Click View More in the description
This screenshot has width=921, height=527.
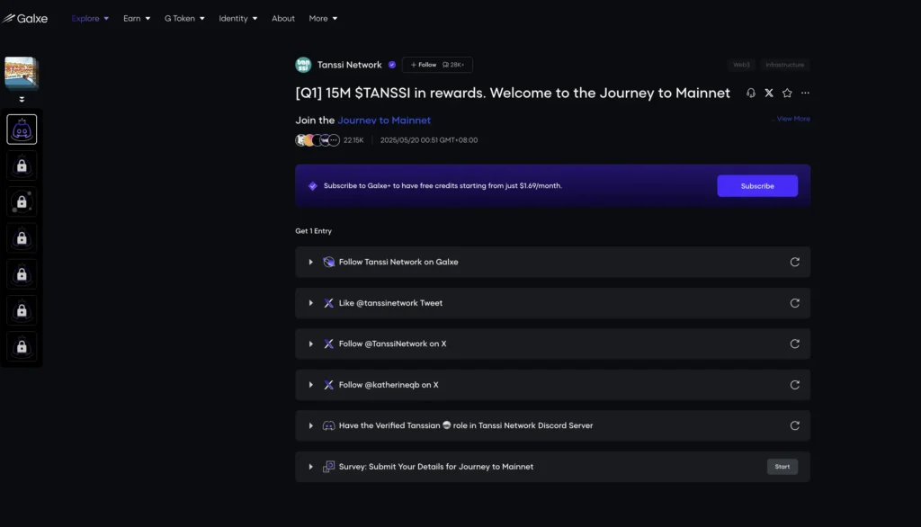click(x=793, y=119)
